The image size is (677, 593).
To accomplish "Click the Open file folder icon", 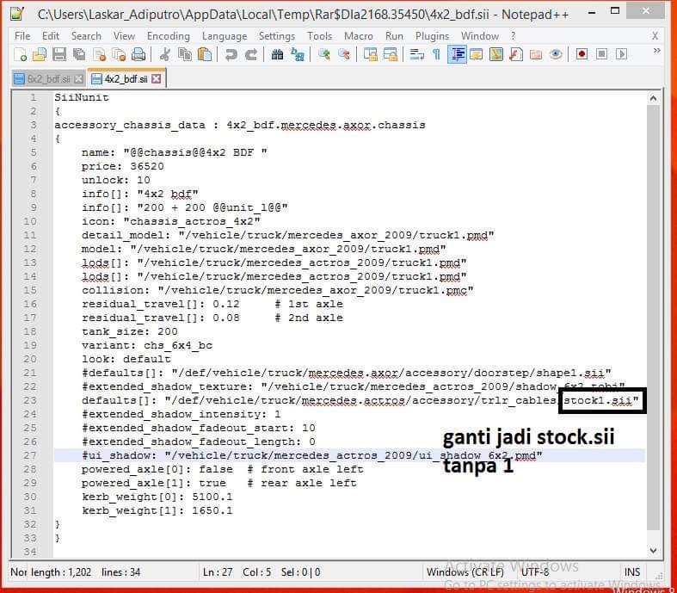I will [40, 54].
